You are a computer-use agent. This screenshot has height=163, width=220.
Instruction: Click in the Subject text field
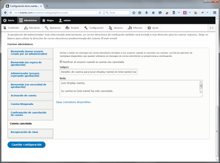(99, 72)
